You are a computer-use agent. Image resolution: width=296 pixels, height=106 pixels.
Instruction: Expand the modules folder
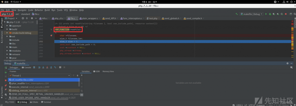[7, 51]
